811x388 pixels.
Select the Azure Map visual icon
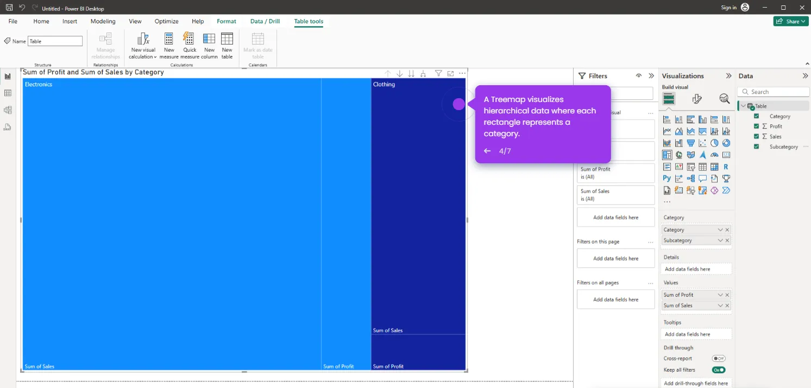pos(702,155)
